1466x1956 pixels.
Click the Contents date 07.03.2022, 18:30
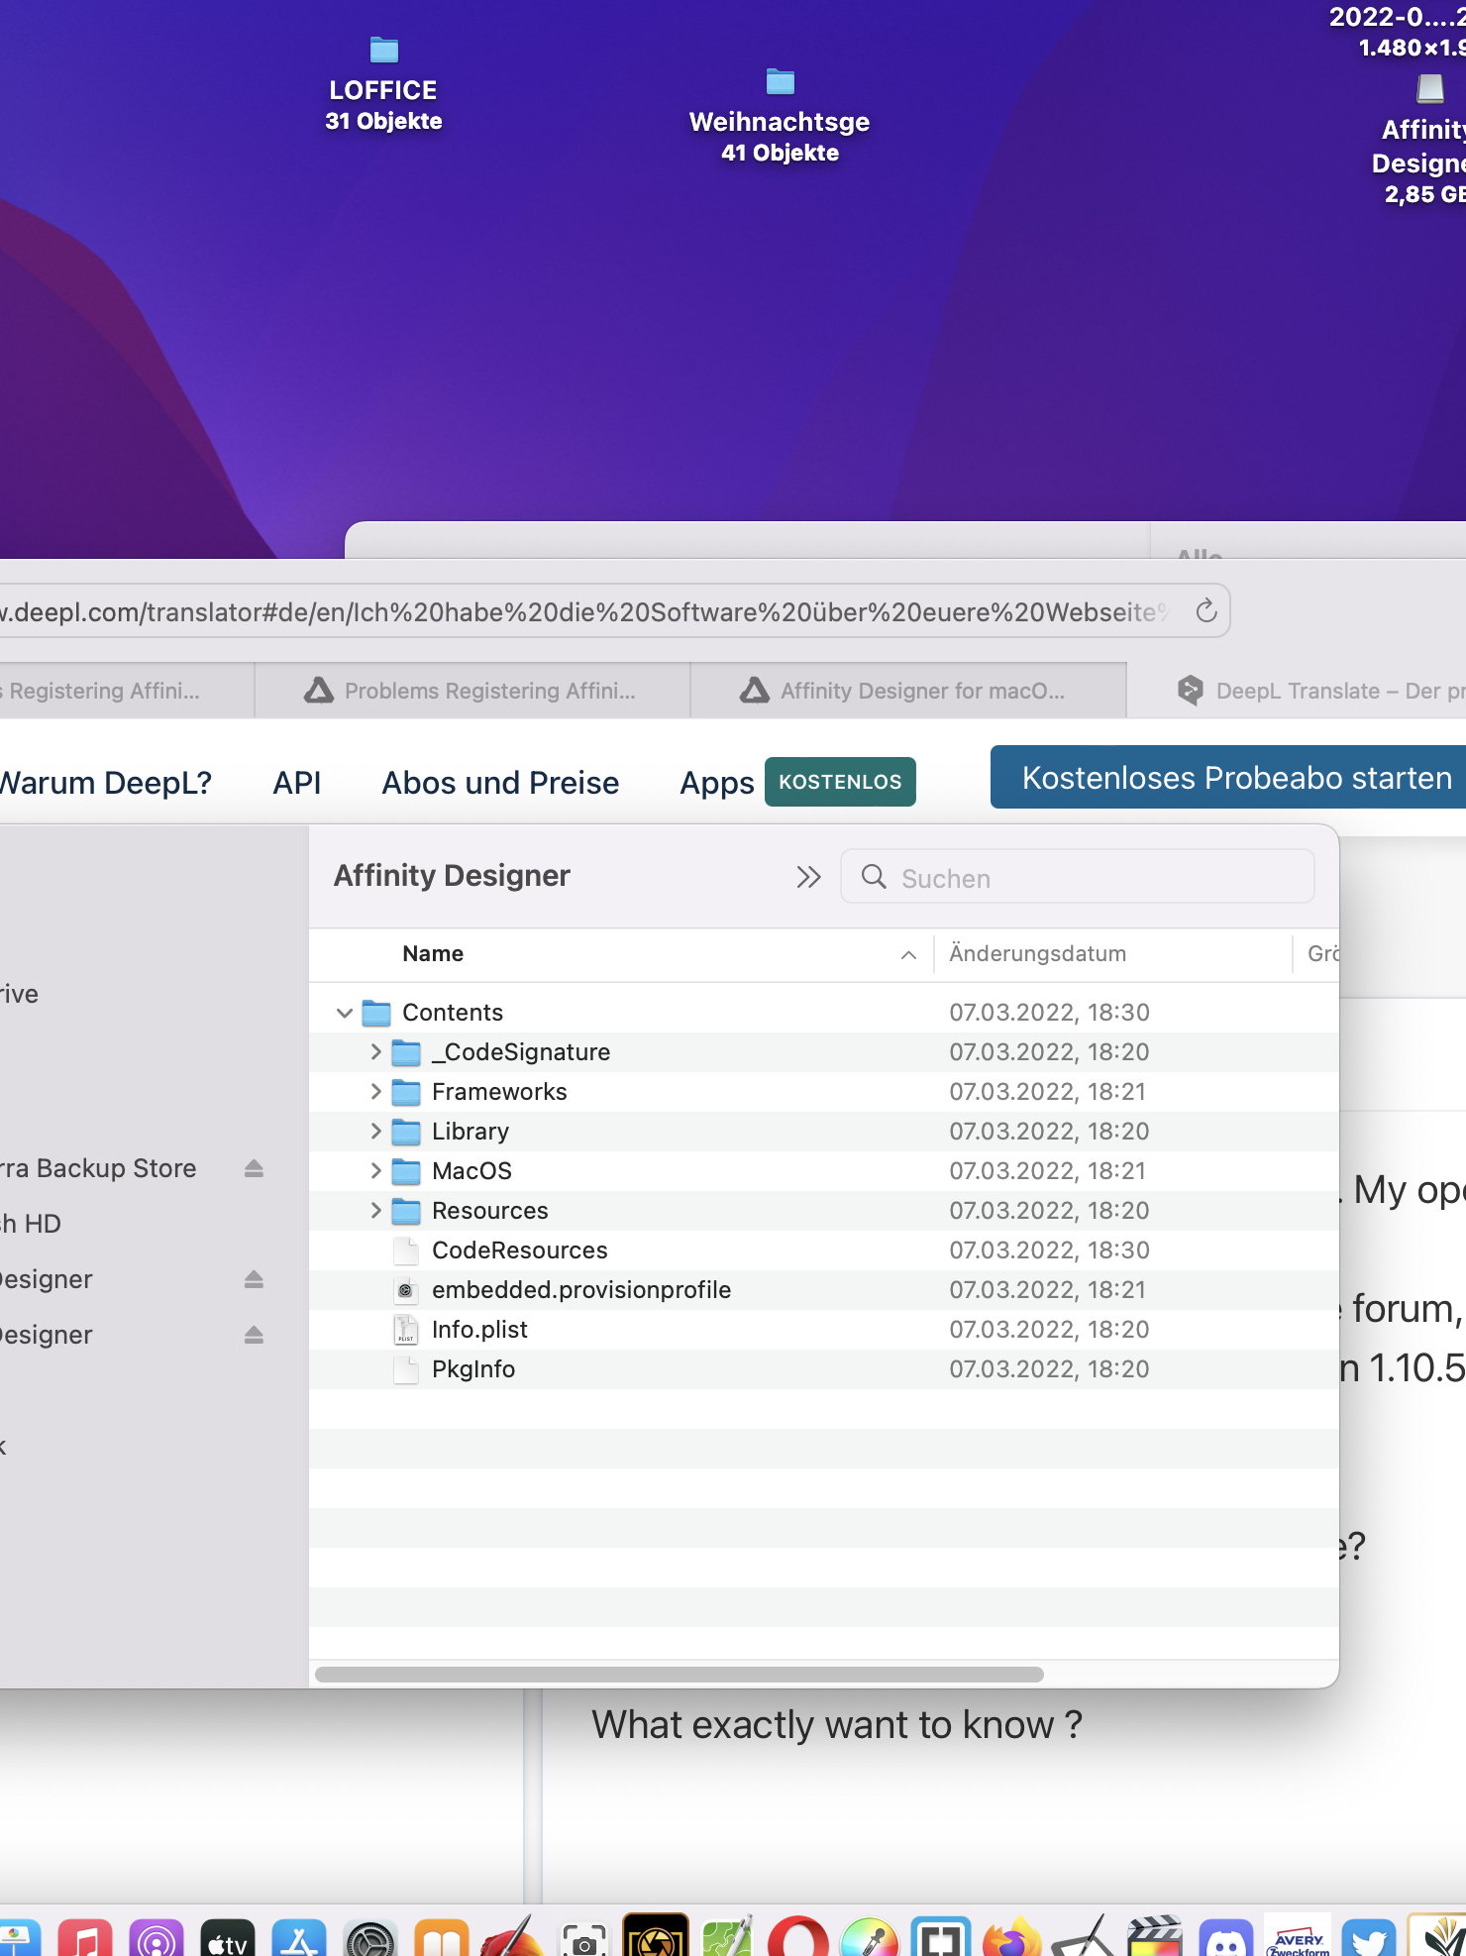coord(1049,1012)
